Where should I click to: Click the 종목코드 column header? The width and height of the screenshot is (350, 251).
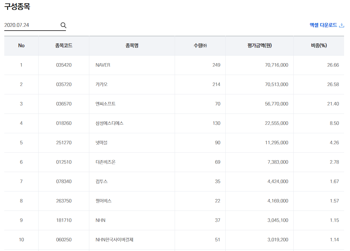64,46
